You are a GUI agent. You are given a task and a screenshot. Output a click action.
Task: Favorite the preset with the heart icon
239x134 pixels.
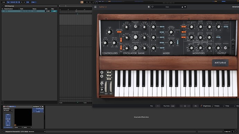tap(152, 7)
